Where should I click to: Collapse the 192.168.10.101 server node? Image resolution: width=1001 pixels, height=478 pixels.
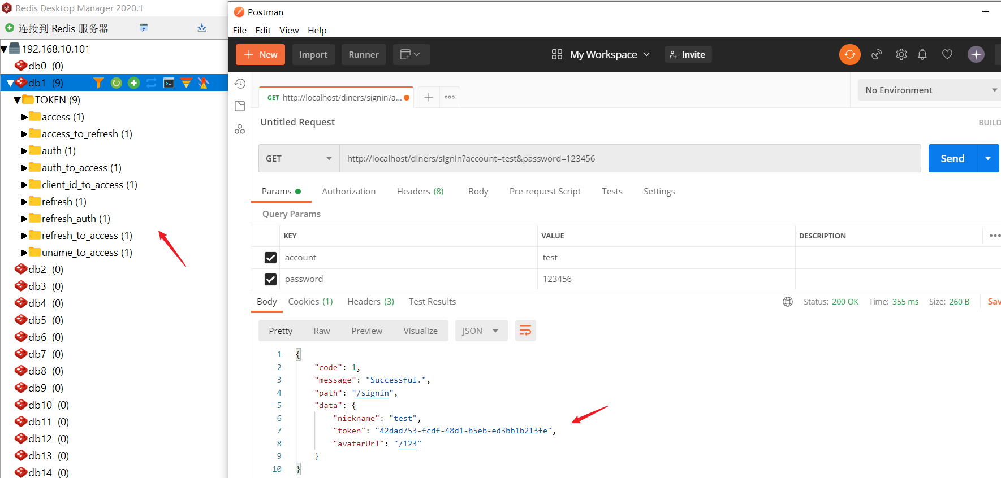4,49
